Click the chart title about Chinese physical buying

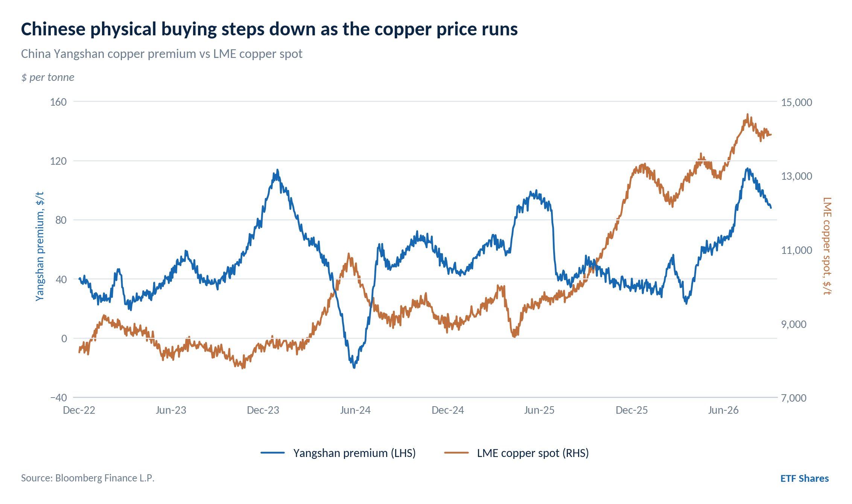[x=269, y=29]
